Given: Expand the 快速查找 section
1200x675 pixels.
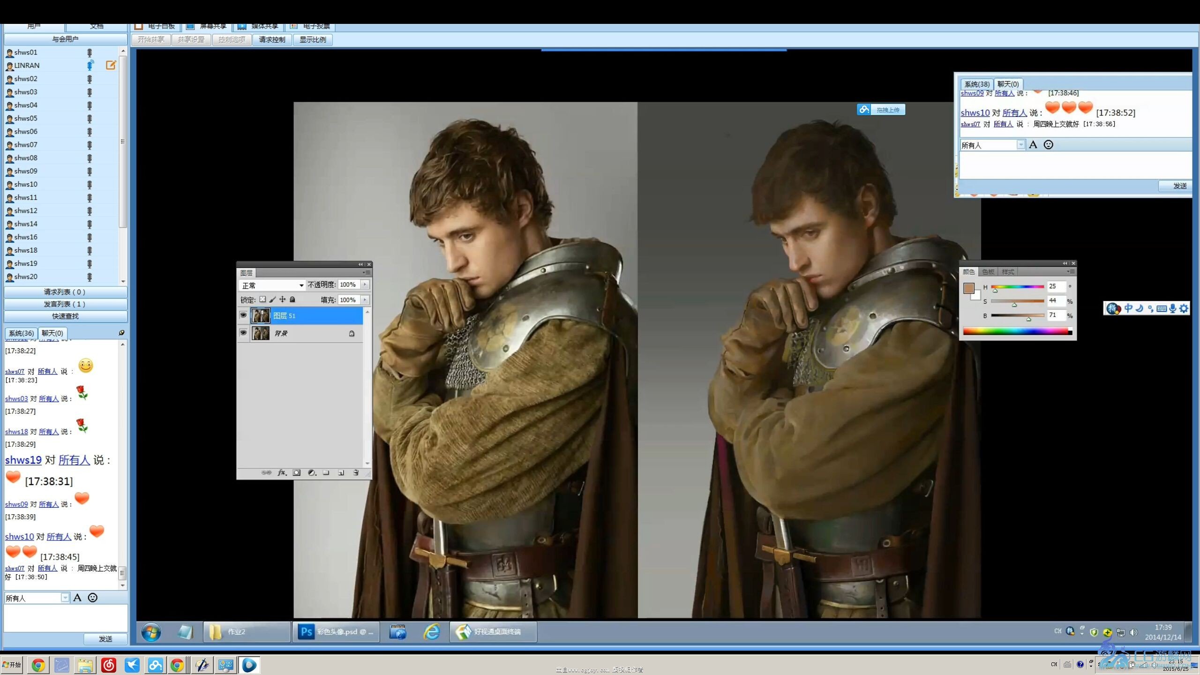Looking at the screenshot, I should pos(65,316).
